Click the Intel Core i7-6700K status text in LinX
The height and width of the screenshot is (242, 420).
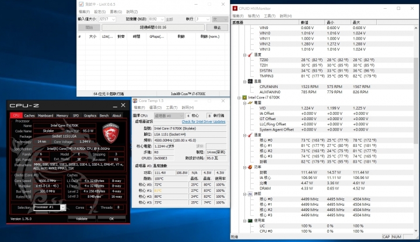[188, 94]
